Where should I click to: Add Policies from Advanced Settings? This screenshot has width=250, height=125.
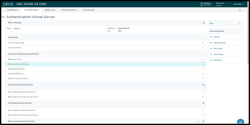point(225,37)
